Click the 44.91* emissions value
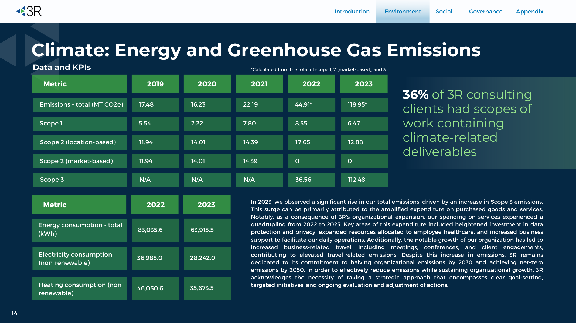 coord(312,105)
